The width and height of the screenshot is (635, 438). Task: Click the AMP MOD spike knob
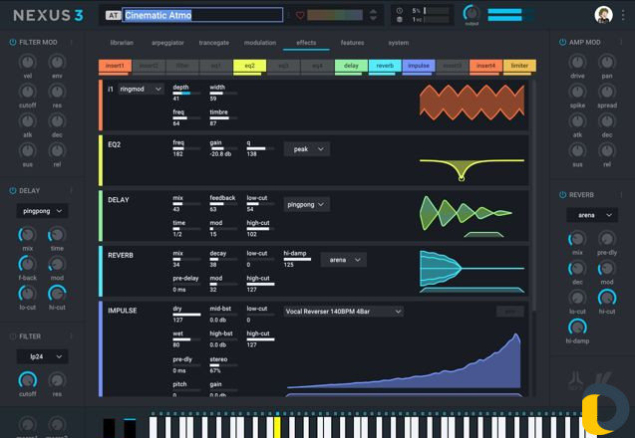pos(577,92)
